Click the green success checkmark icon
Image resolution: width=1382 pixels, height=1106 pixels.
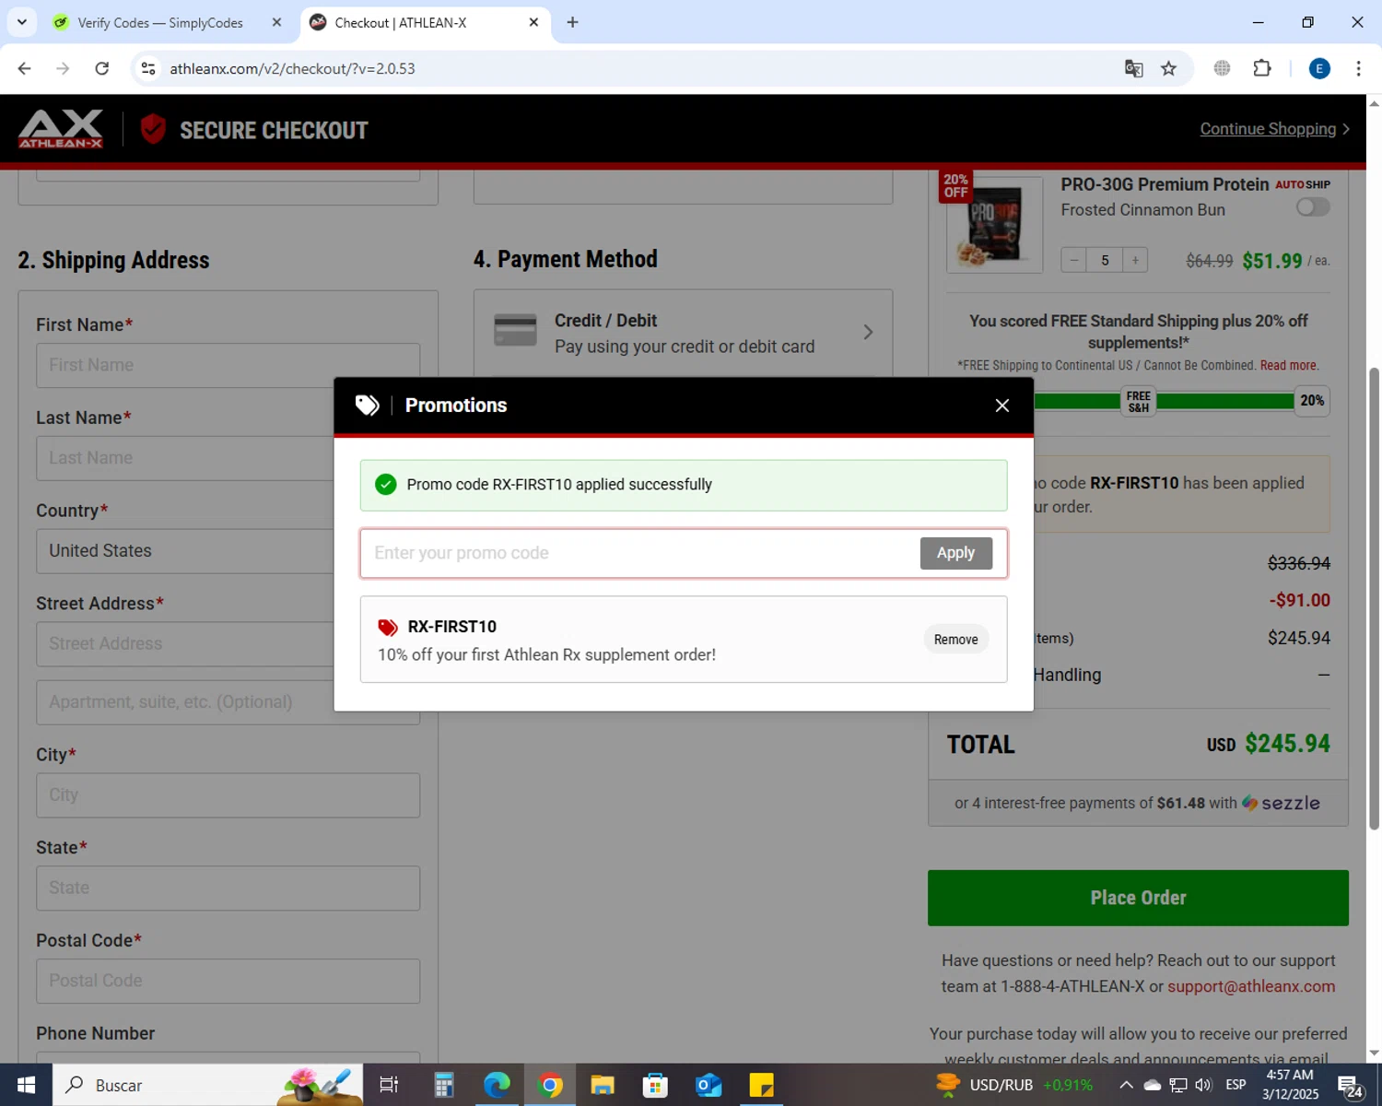point(386,485)
